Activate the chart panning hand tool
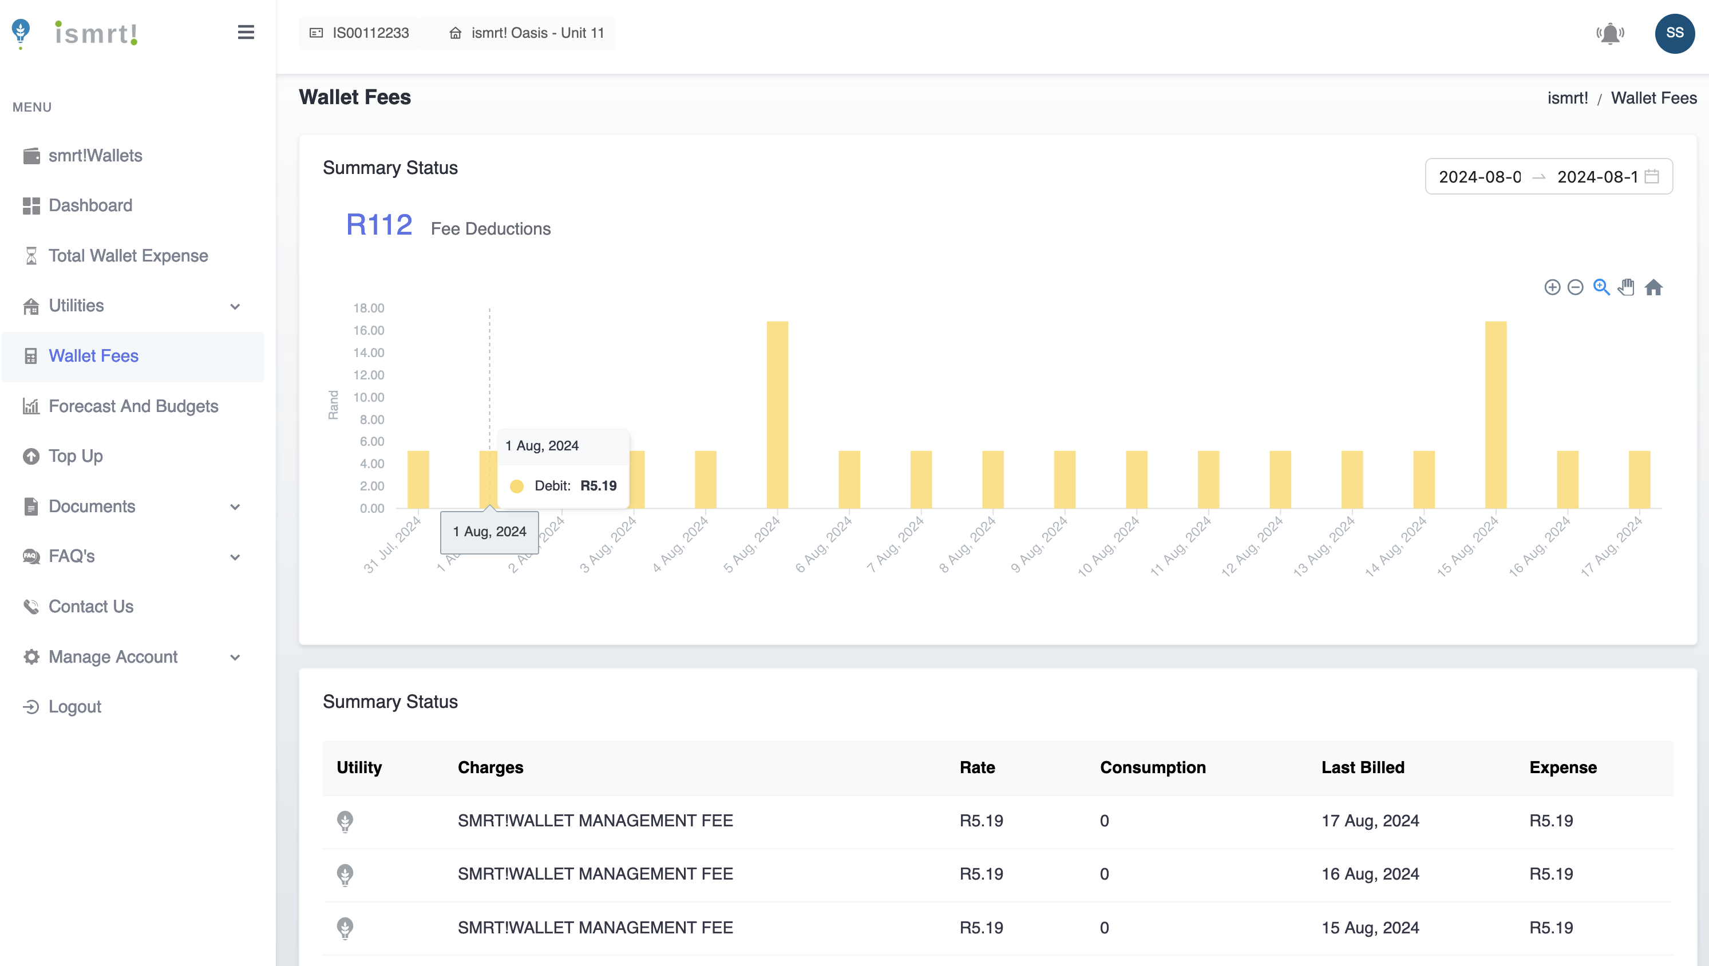The image size is (1709, 966). click(1627, 287)
